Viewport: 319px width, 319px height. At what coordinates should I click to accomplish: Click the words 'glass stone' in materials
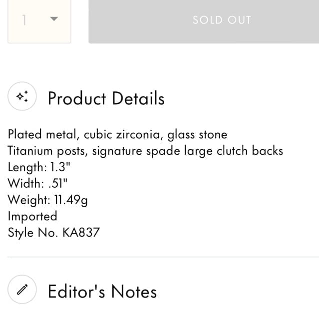pyautogui.click(x=197, y=135)
